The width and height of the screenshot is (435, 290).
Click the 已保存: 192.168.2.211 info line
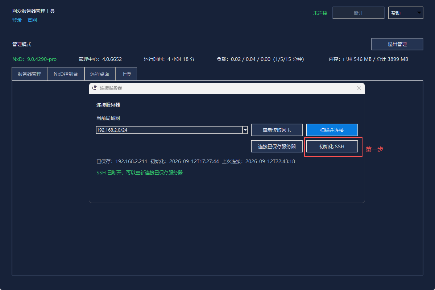point(196,161)
